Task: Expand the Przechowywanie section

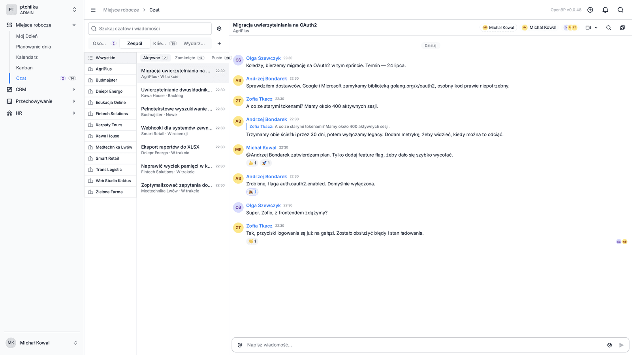Action: pyautogui.click(x=74, y=101)
